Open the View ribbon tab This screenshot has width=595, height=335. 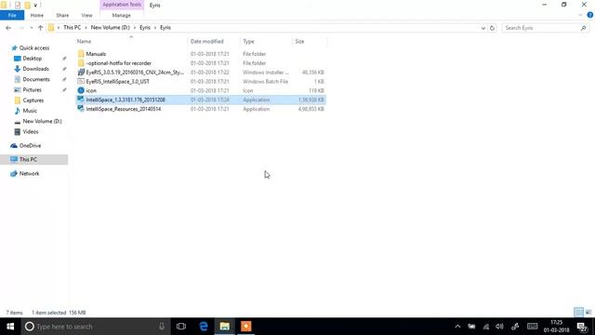click(86, 15)
